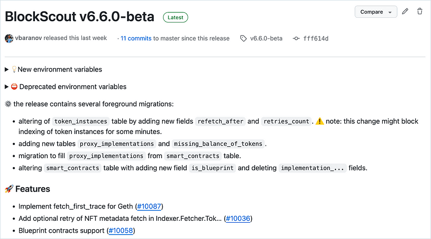Expand New environment variables section
The width and height of the screenshot is (431, 239).
click(x=54, y=69)
